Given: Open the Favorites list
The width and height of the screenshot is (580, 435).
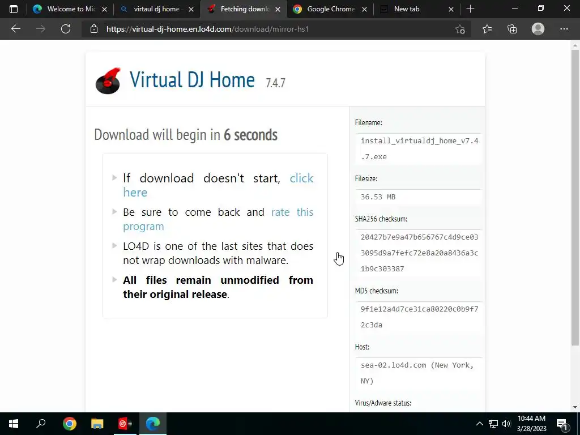Looking at the screenshot, I should click(487, 29).
